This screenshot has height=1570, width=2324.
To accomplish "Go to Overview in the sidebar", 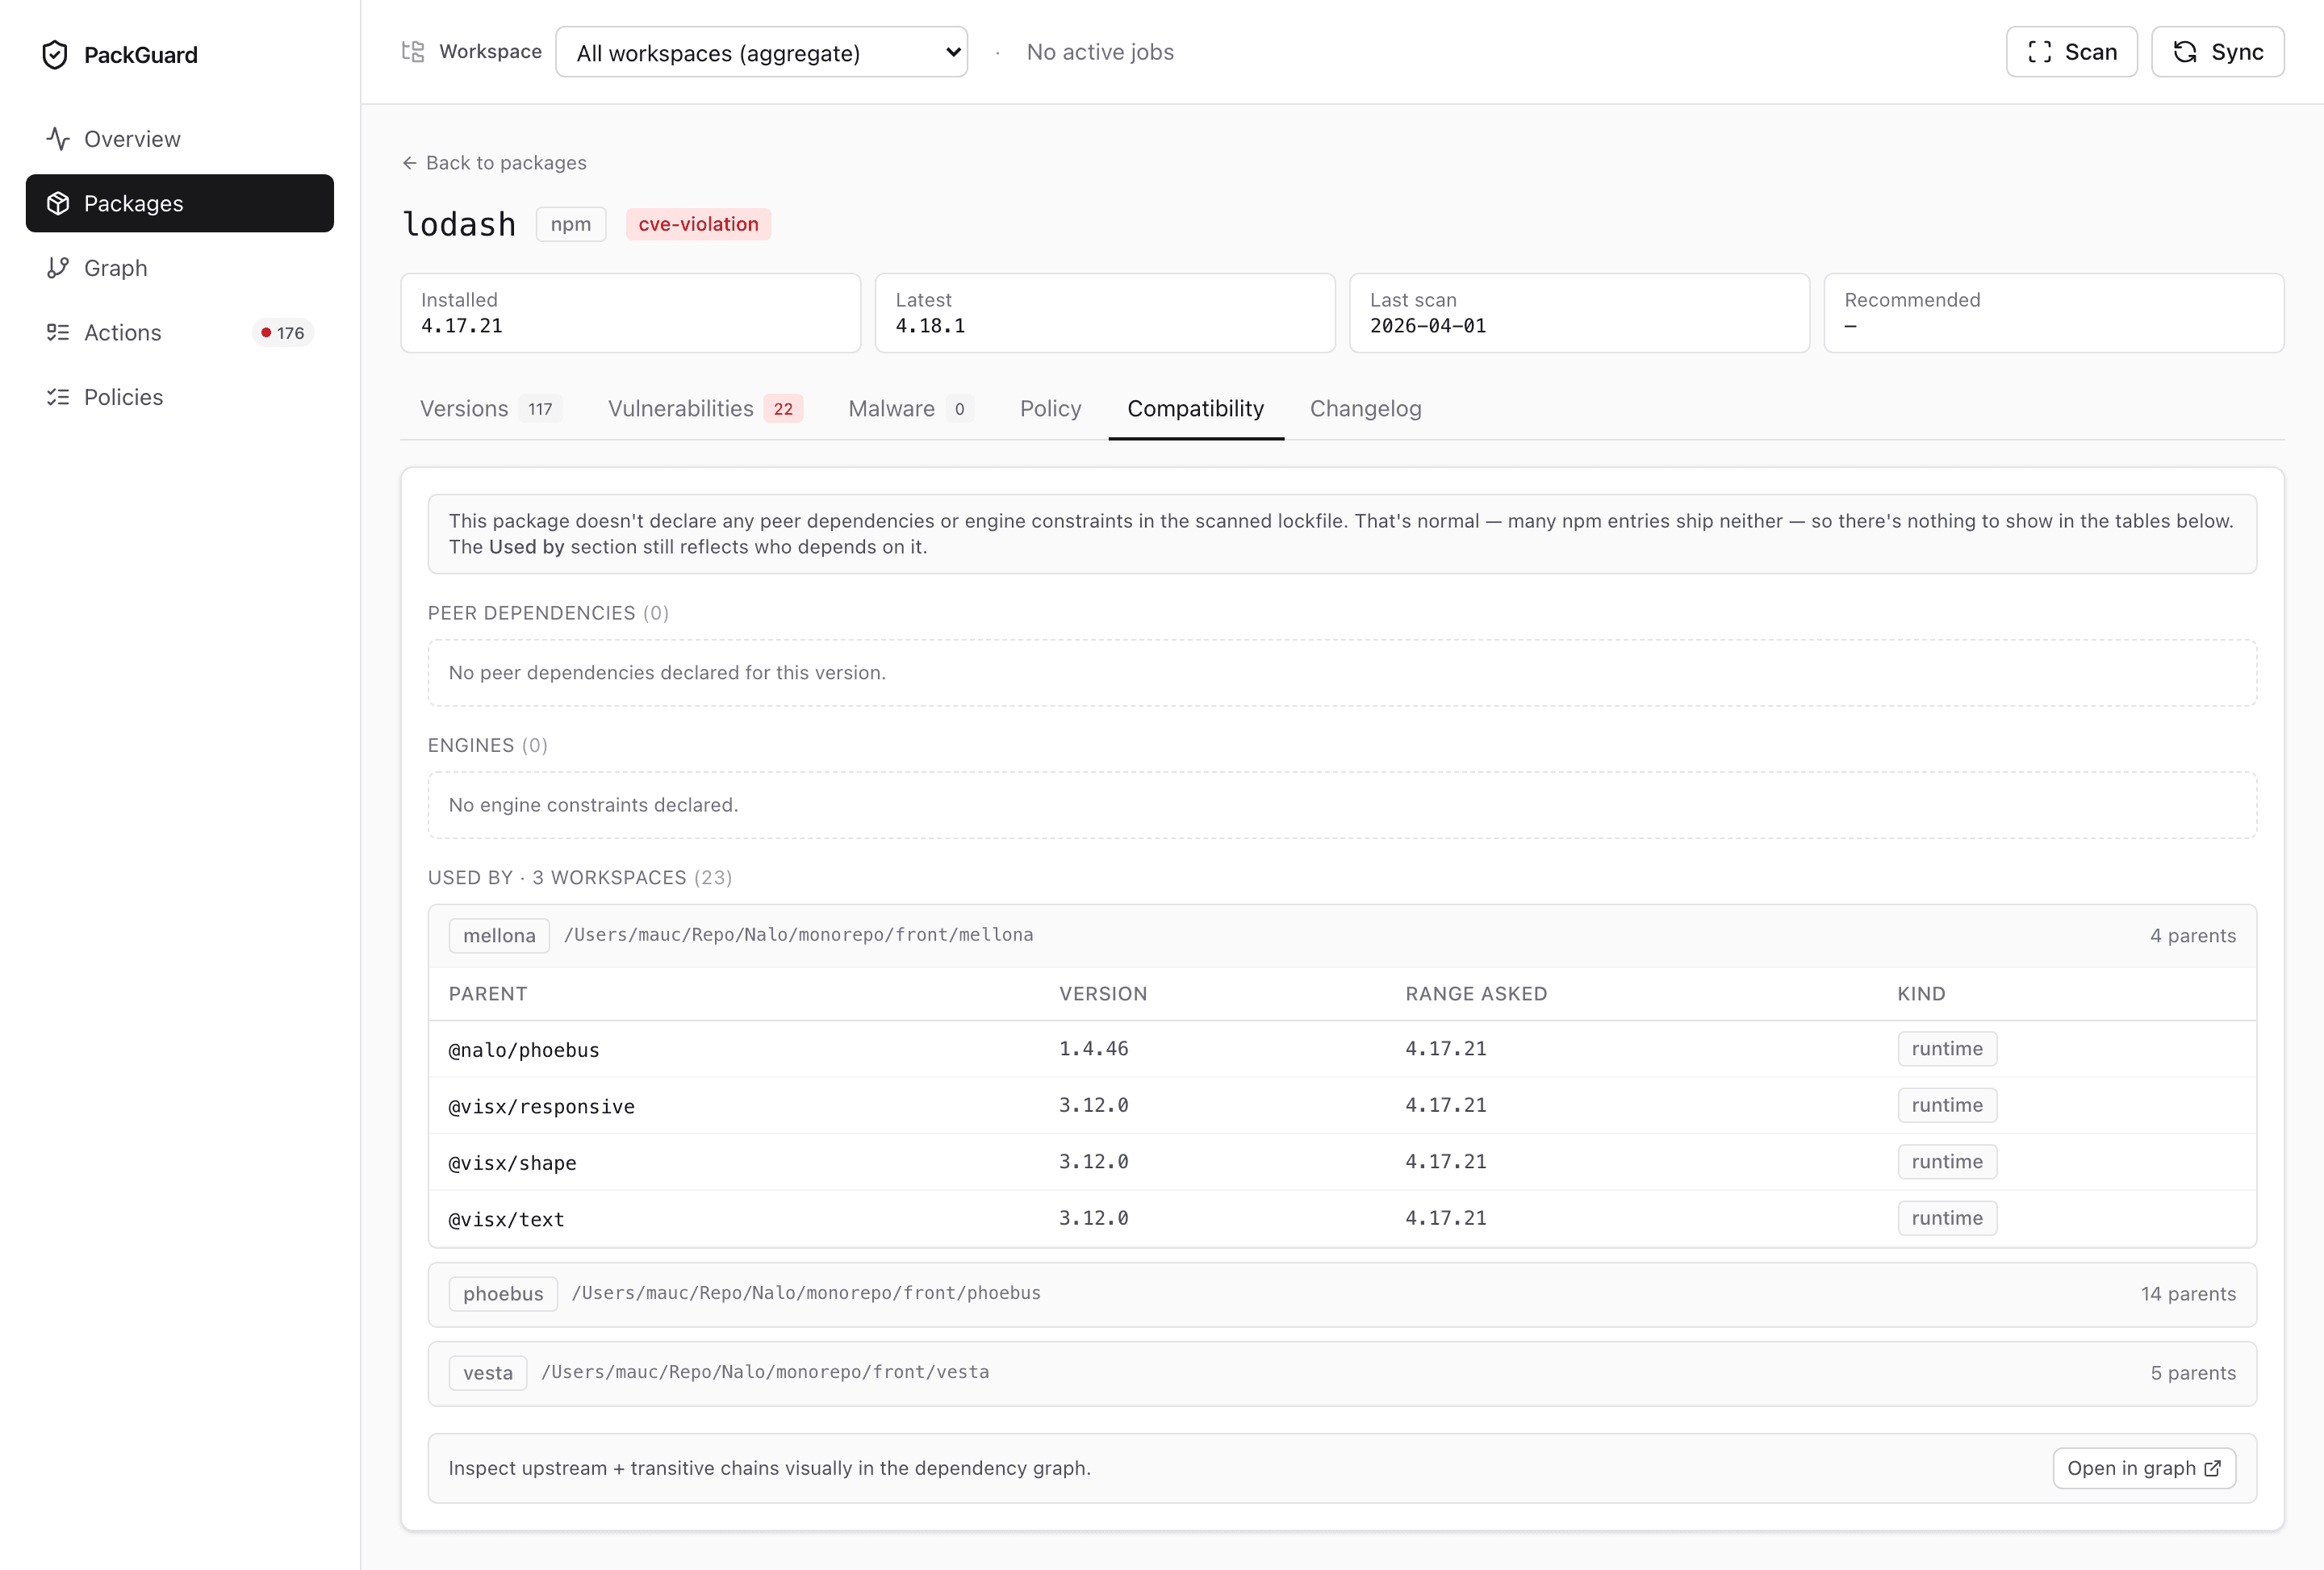I will 180,139.
